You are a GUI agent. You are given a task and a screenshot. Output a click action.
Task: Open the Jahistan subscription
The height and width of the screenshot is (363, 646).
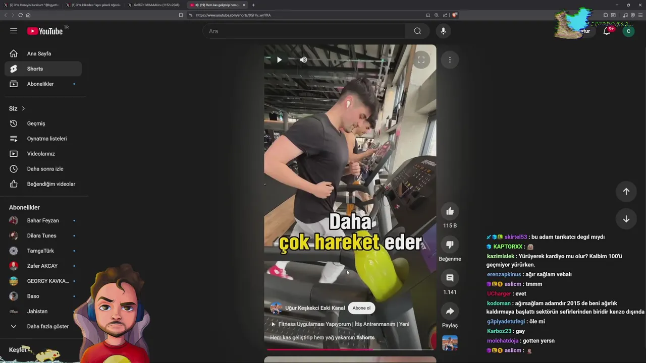coord(43,311)
